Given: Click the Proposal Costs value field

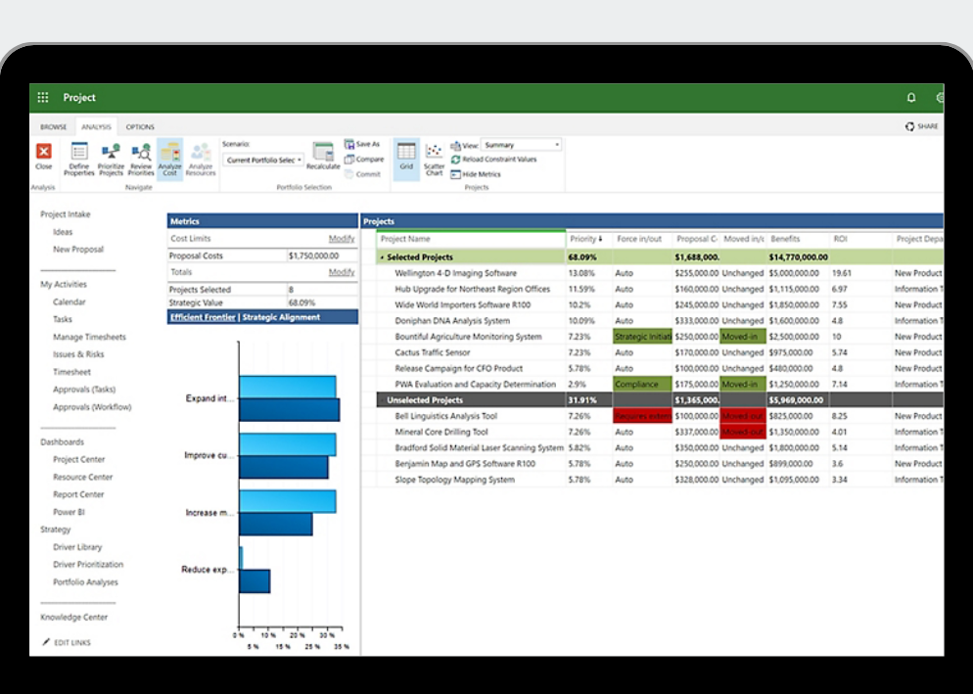Looking at the screenshot, I should [321, 255].
